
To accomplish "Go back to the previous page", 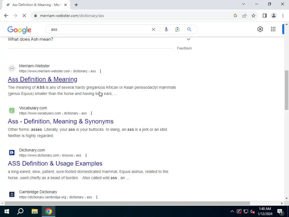I will pyautogui.click(x=6, y=16).
